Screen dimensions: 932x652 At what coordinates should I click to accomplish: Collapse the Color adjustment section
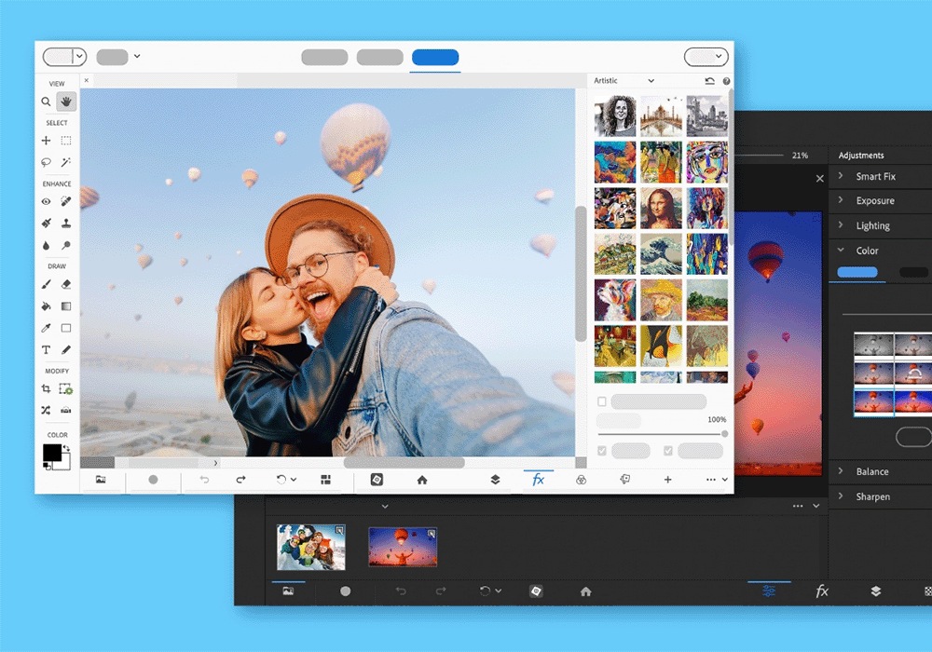coord(842,251)
